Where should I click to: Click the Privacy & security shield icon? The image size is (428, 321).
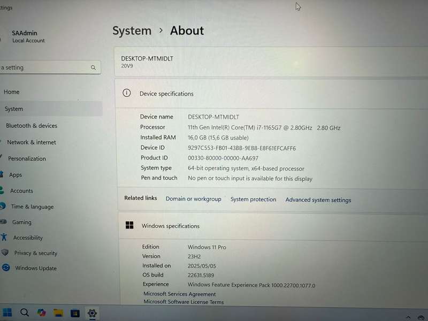[x=5, y=252]
